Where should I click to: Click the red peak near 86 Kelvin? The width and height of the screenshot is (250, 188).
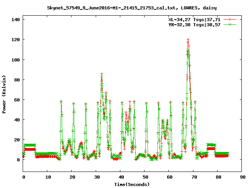tap(102, 74)
